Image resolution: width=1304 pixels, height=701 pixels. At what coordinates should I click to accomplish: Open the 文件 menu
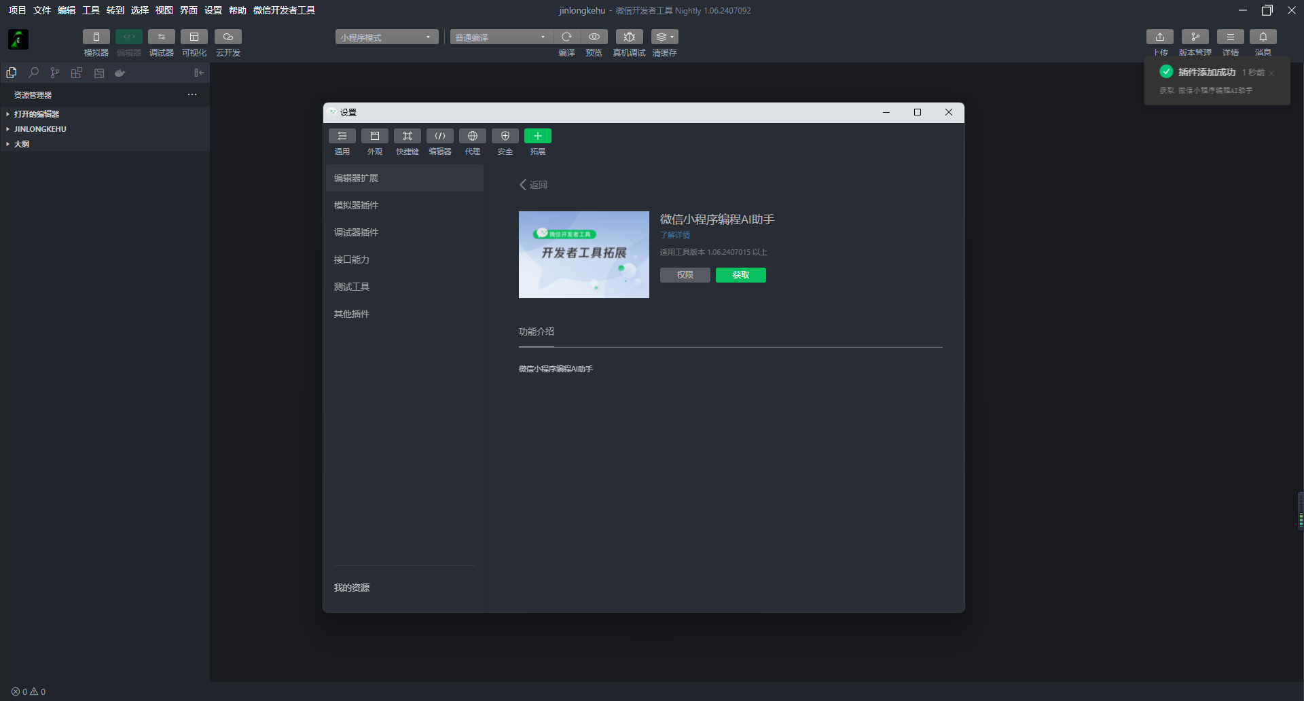pos(42,10)
